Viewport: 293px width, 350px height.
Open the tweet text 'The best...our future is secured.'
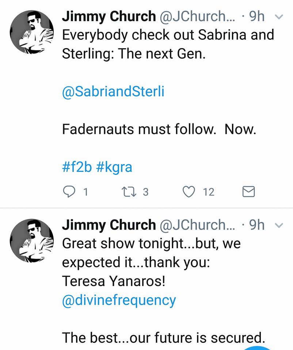pos(163,338)
